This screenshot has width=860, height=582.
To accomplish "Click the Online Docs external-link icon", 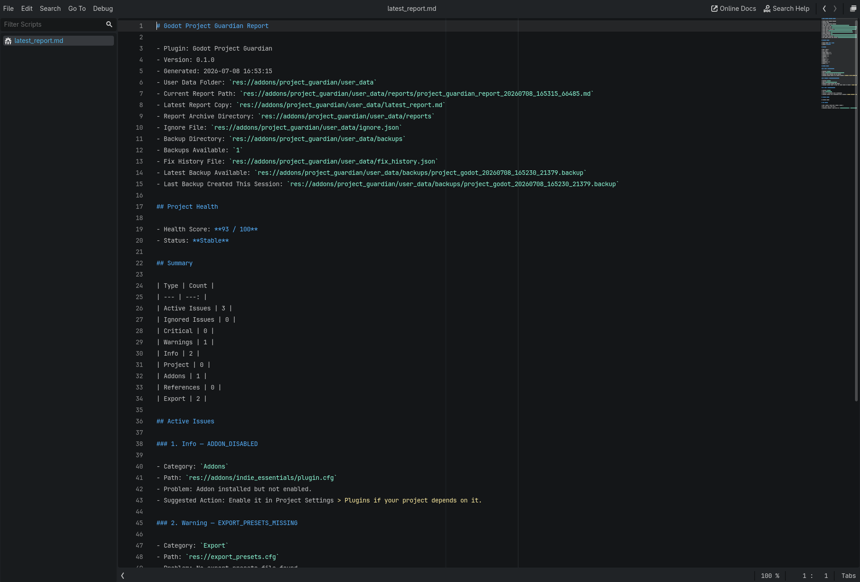I will [x=714, y=9].
